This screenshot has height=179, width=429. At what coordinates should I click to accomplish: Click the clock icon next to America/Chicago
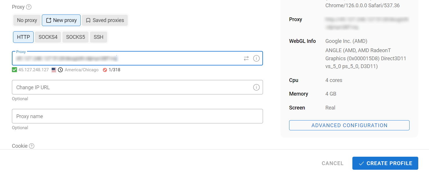60,70
